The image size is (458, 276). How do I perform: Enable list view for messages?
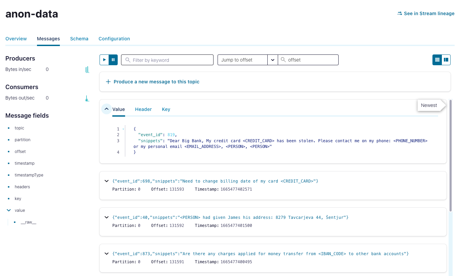[437, 60]
